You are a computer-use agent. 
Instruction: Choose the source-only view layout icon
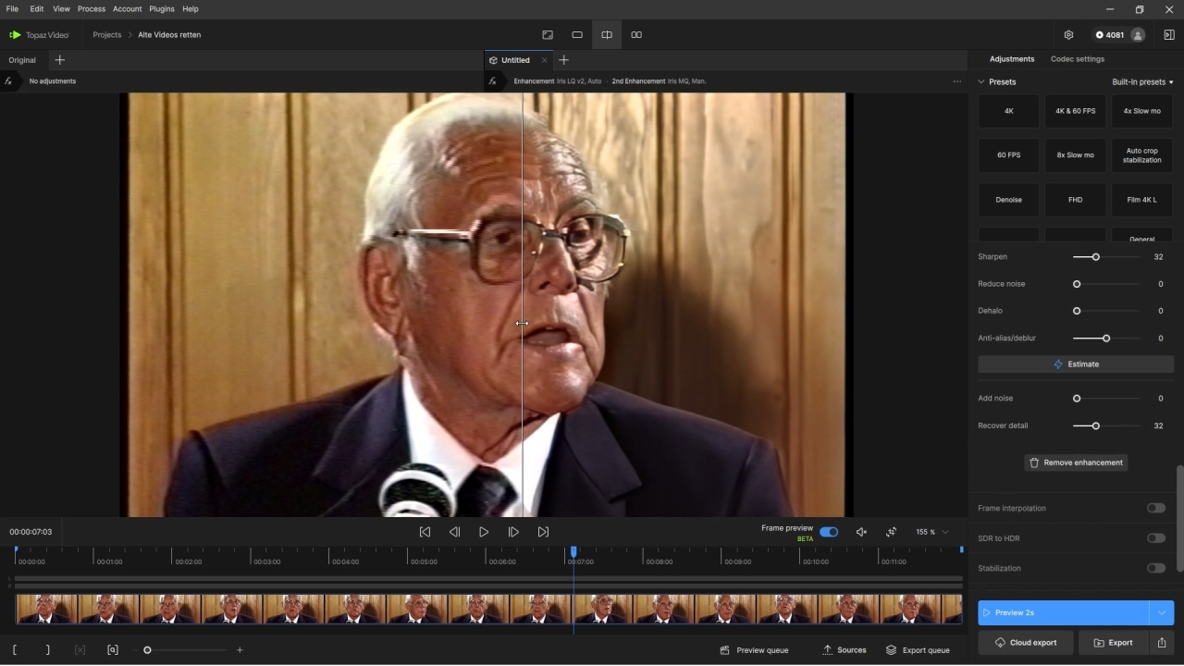pyautogui.click(x=548, y=35)
